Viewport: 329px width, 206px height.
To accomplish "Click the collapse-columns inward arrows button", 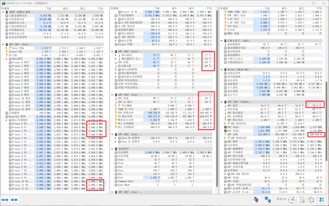I will pos(14,200).
